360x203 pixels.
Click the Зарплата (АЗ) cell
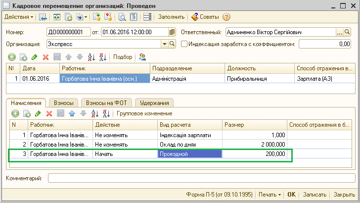point(325,79)
